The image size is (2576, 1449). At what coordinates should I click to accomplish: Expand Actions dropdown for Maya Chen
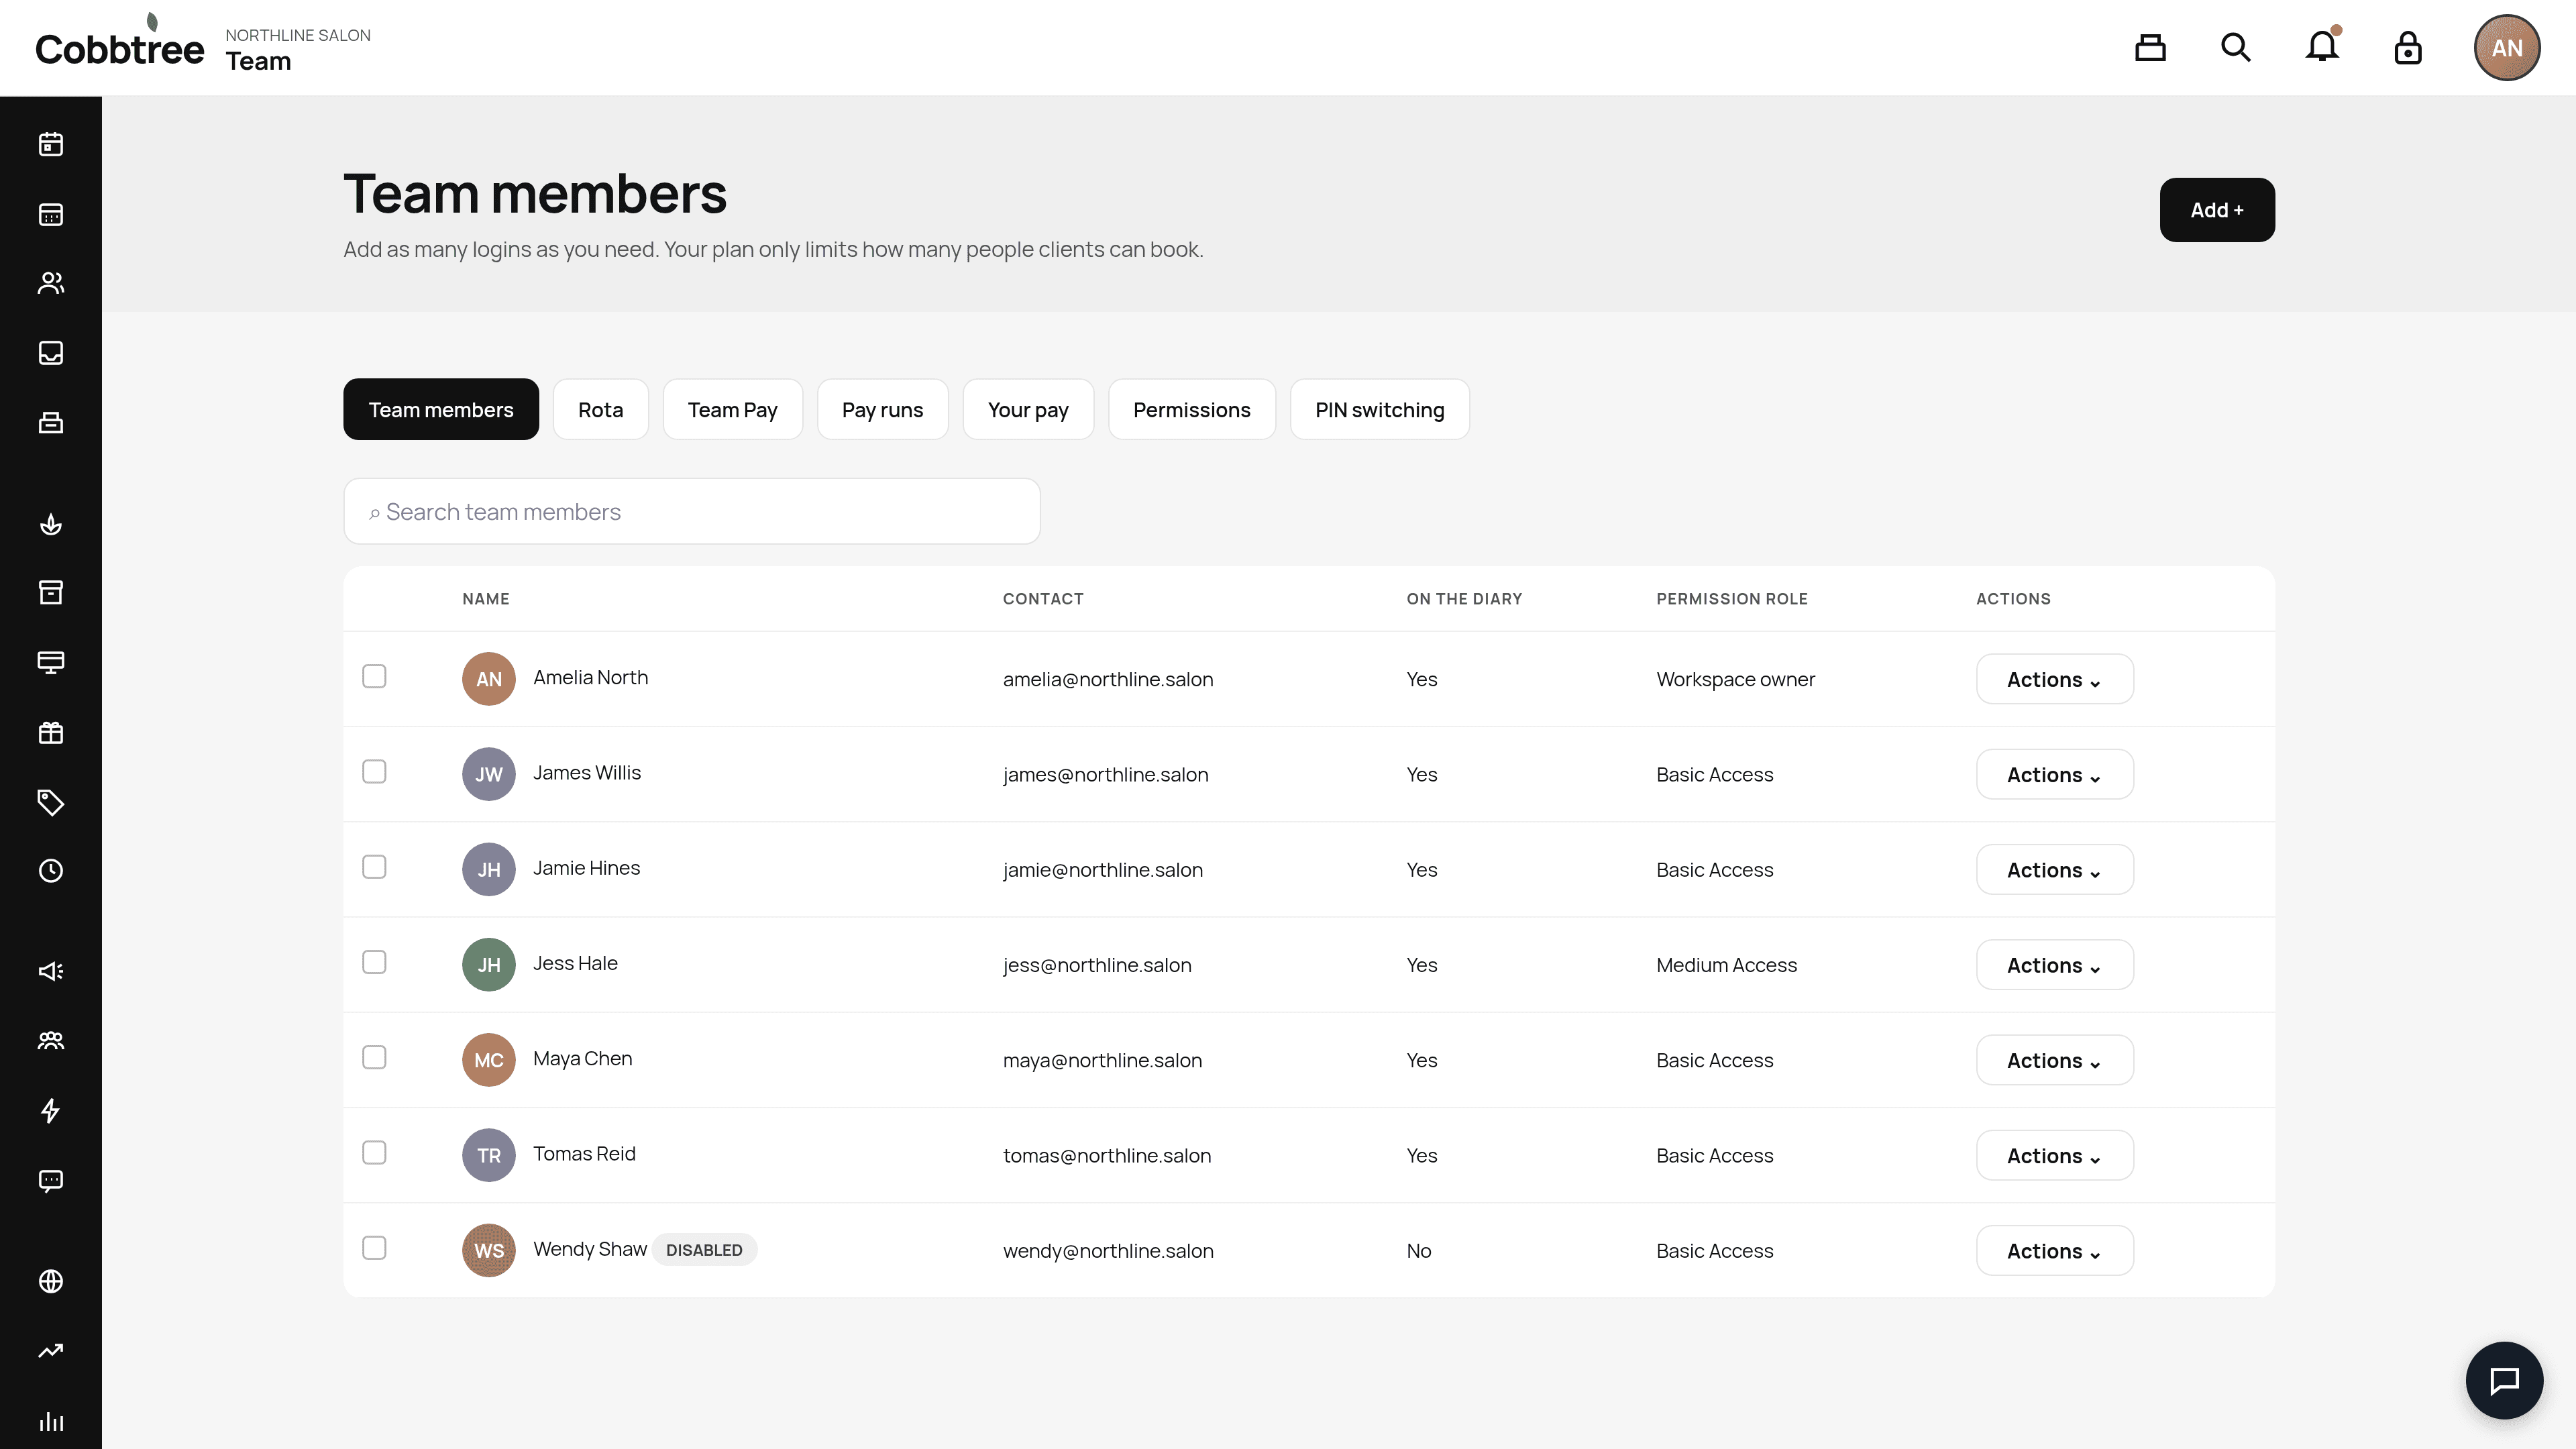coord(2054,1060)
